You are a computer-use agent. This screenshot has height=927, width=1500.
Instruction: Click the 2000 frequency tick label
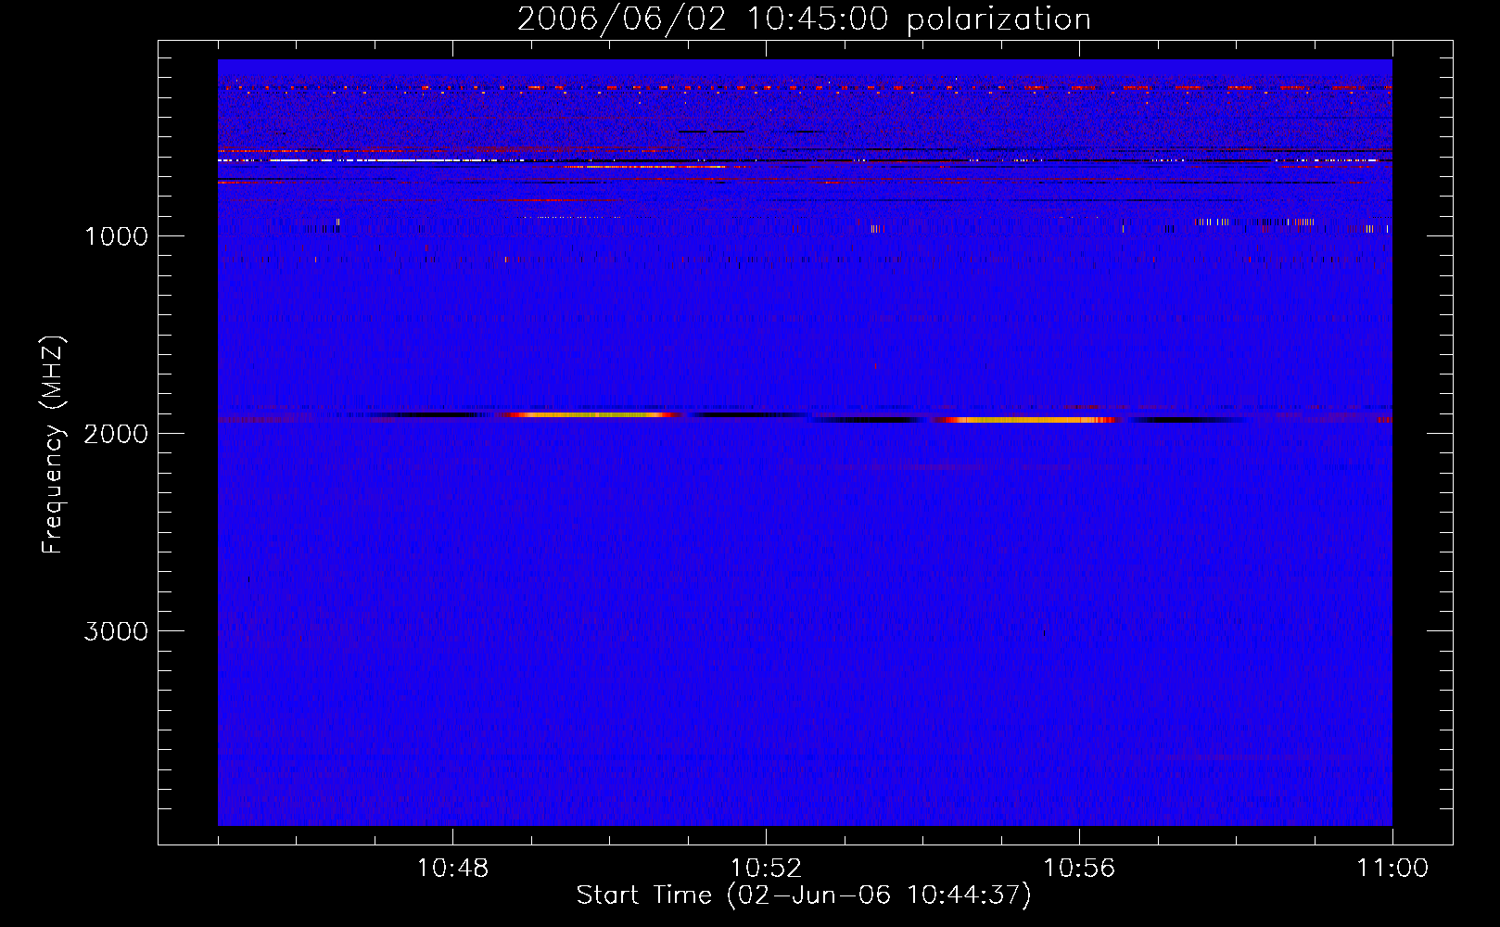(x=116, y=434)
